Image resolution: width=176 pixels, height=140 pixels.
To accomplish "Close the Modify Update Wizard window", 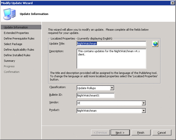I will coord(172,3).
